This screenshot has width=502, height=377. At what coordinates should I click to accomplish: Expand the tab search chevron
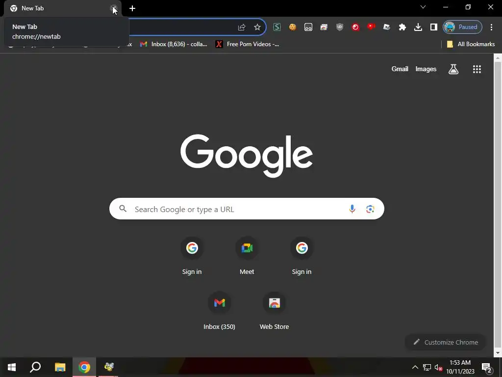(423, 7)
